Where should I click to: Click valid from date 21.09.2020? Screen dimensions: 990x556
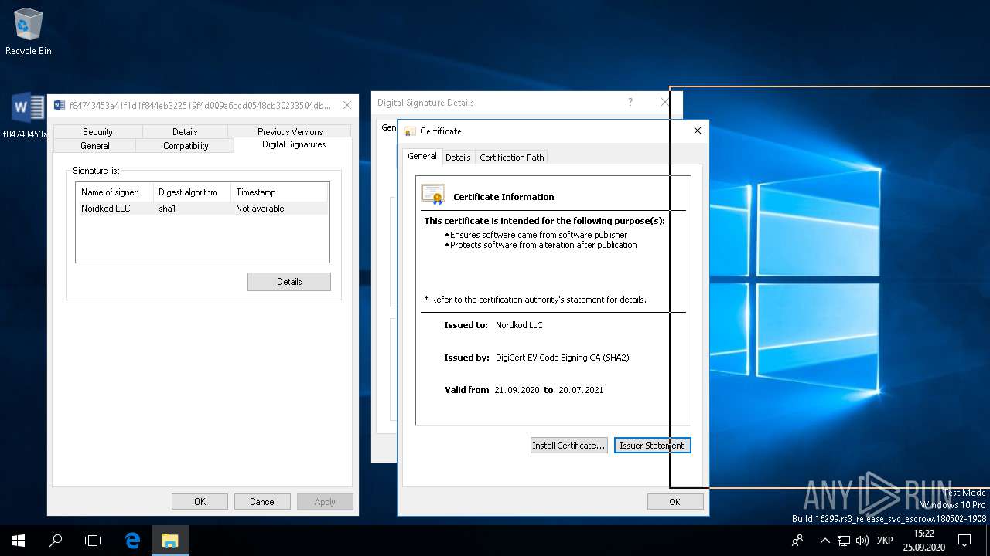[x=516, y=390]
